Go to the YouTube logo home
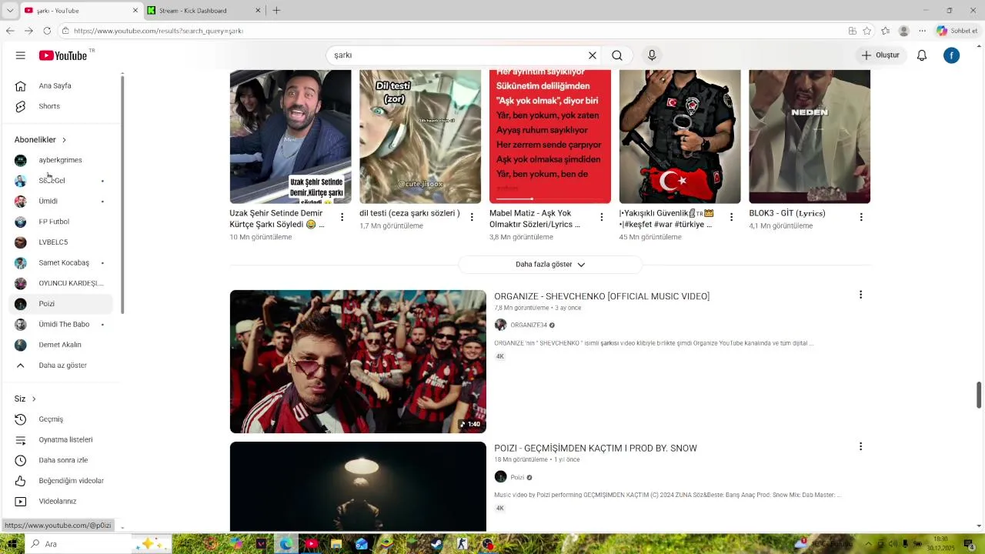The height and width of the screenshot is (554, 985). tap(63, 55)
